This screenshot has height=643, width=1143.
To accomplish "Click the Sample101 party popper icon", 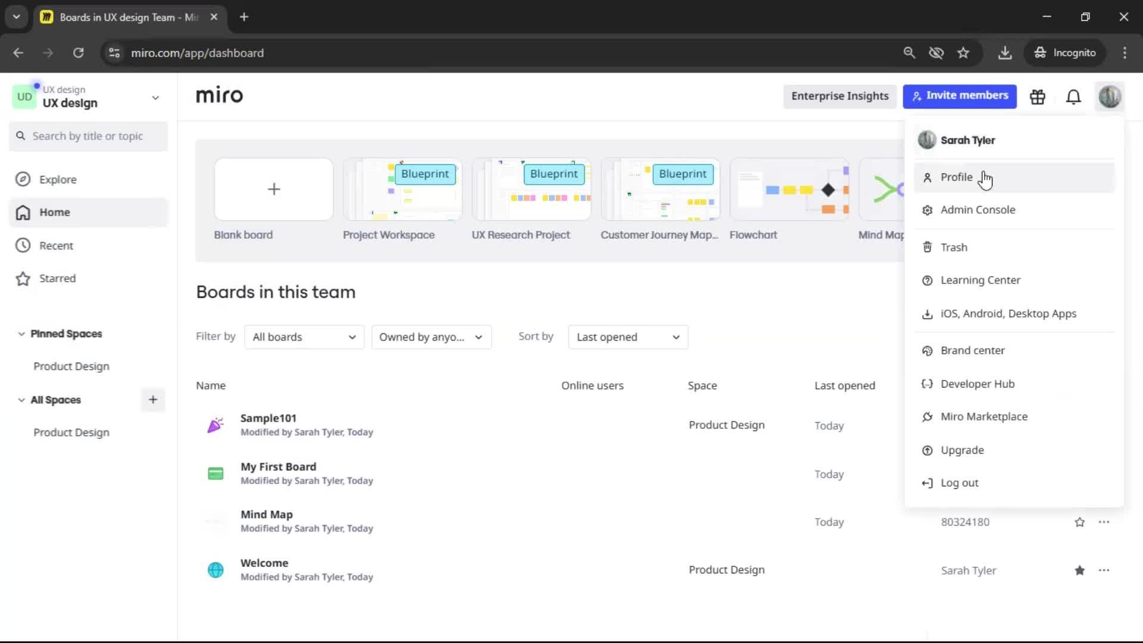I will [x=216, y=425].
